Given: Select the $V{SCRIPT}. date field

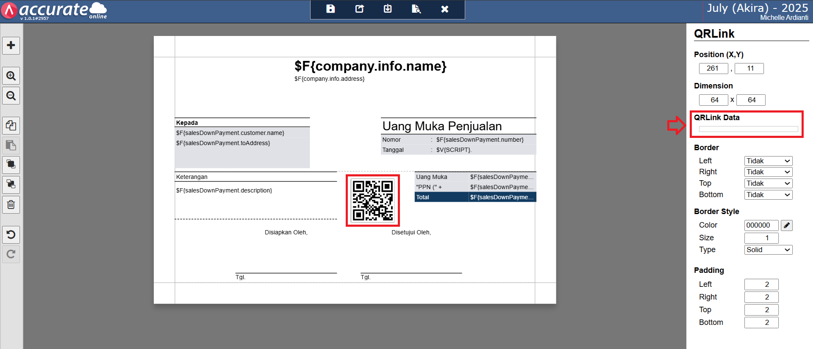Looking at the screenshot, I should coord(454,150).
